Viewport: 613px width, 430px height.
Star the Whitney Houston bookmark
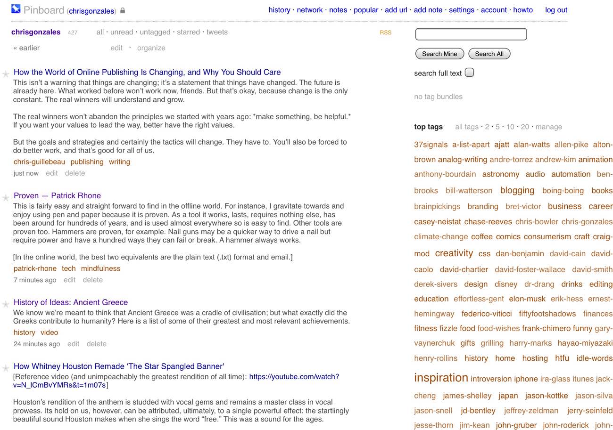(6, 368)
